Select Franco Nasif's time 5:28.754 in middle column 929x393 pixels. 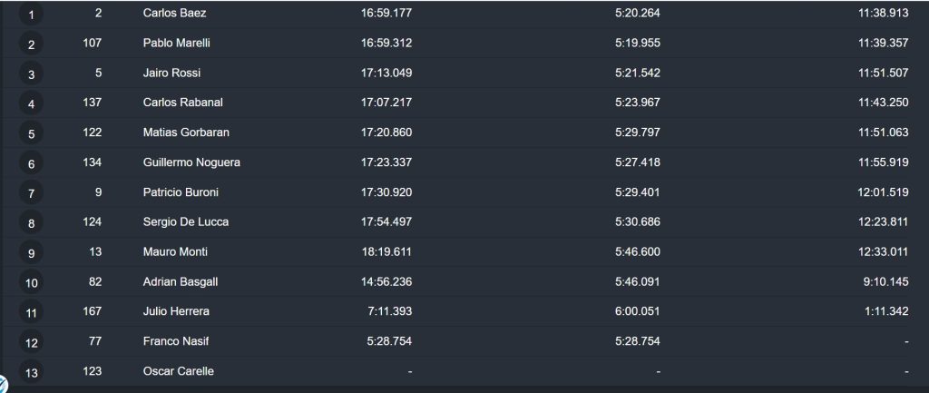[637, 341]
